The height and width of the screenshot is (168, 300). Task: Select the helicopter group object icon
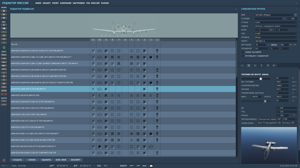[4, 58]
